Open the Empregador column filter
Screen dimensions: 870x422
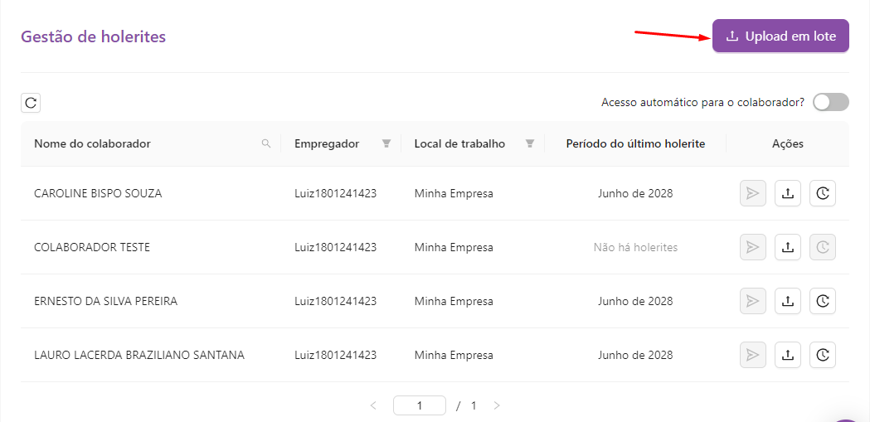point(386,143)
